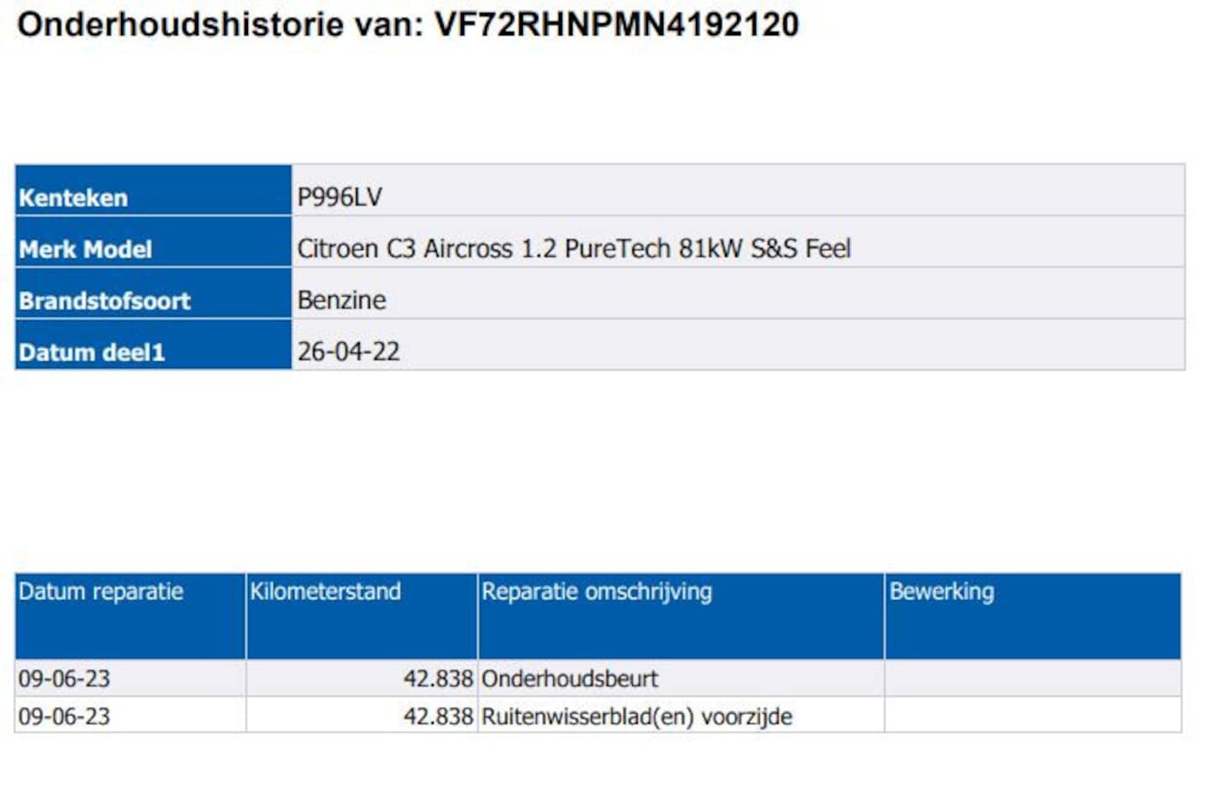This screenshot has width=1222, height=807.
Task: Click the empty Bewerking cell for Onderhoudsbeurt
Action: (x=1033, y=678)
